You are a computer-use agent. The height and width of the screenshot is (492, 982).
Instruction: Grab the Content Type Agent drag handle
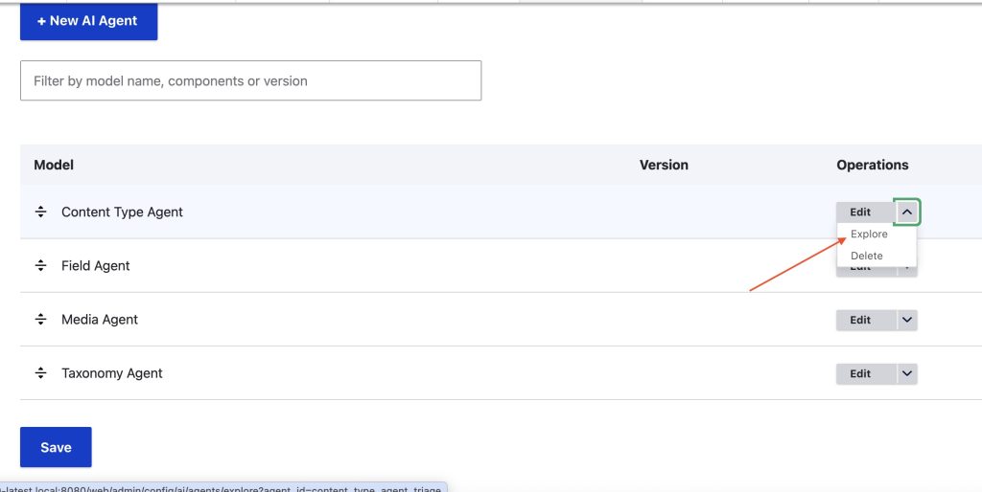coord(40,212)
